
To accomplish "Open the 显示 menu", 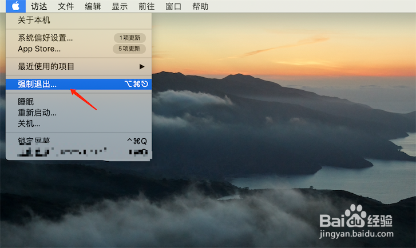I will coord(120,6).
